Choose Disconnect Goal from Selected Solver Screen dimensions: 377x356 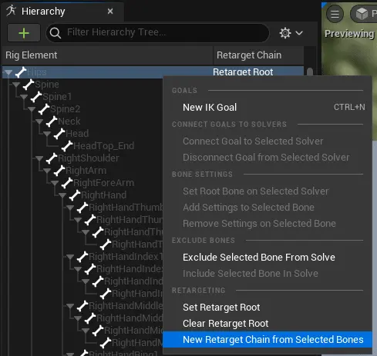click(x=268, y=158)
